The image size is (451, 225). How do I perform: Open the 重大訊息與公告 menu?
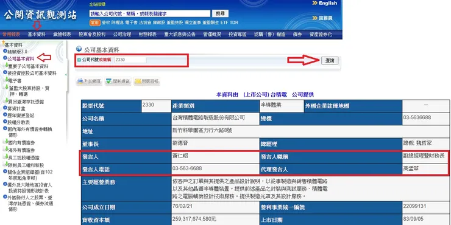(x=180, y=35)
